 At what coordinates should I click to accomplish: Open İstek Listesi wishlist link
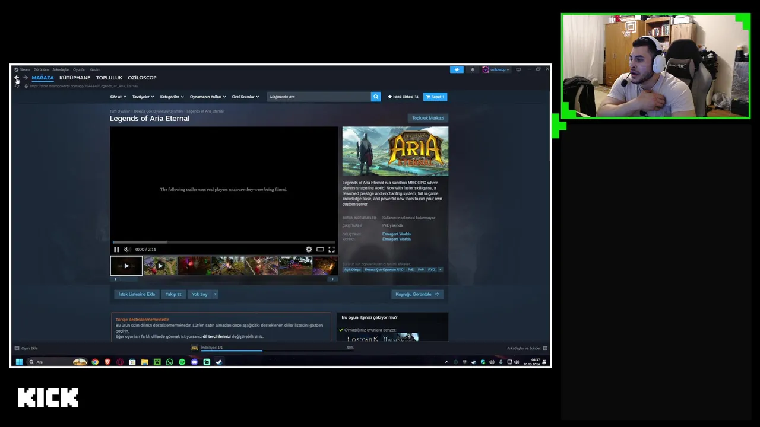403,97
